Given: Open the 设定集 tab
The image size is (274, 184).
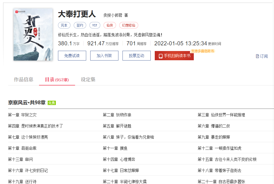Looking at the screenshot, I should point(88,80).
